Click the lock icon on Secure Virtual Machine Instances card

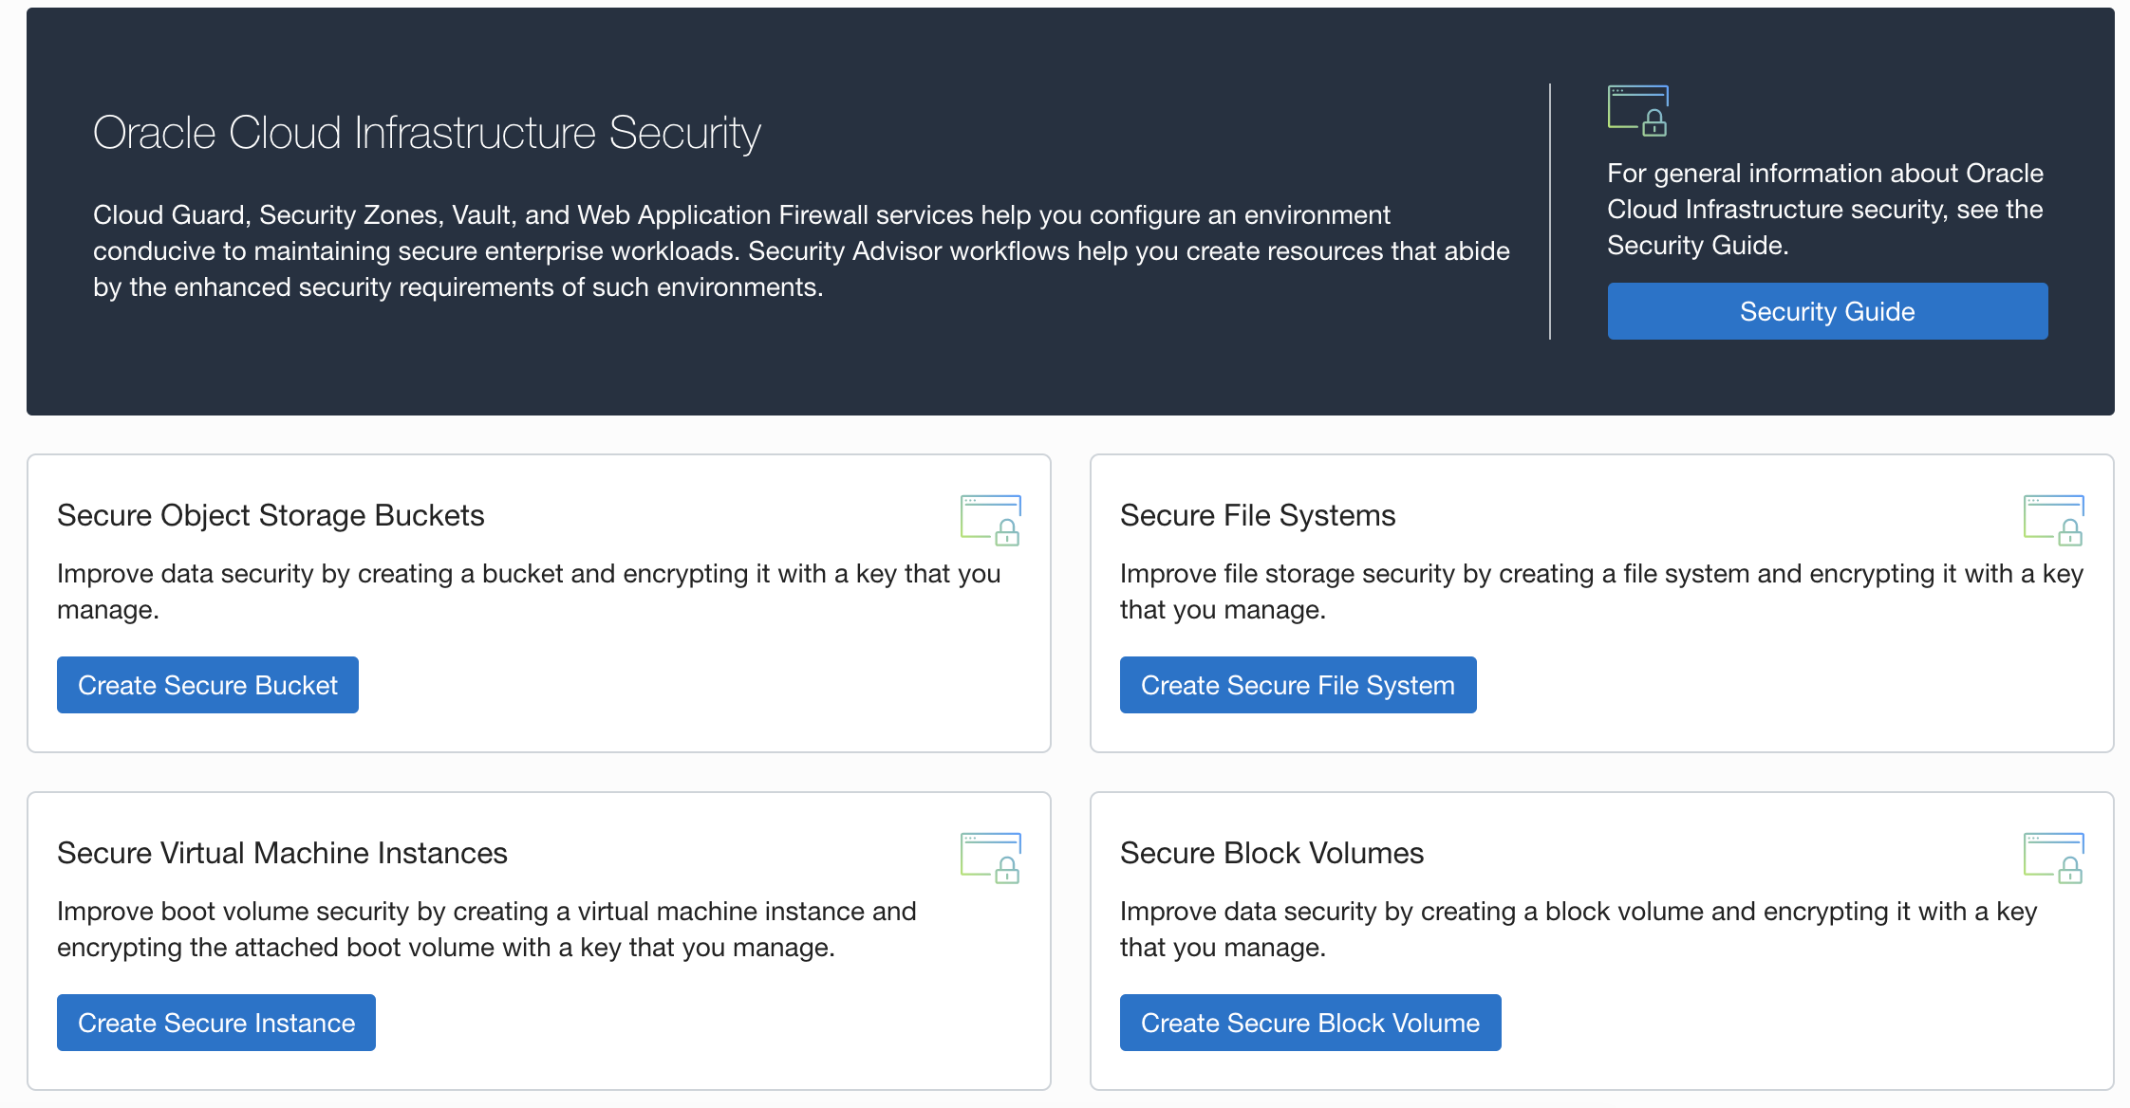click(1008, 869)
